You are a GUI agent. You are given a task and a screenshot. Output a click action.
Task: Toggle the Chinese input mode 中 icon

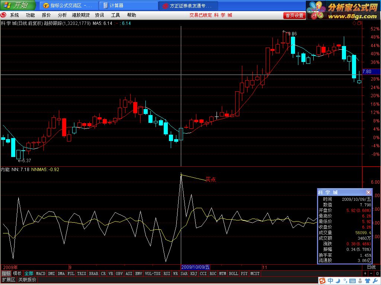point(331,281)
